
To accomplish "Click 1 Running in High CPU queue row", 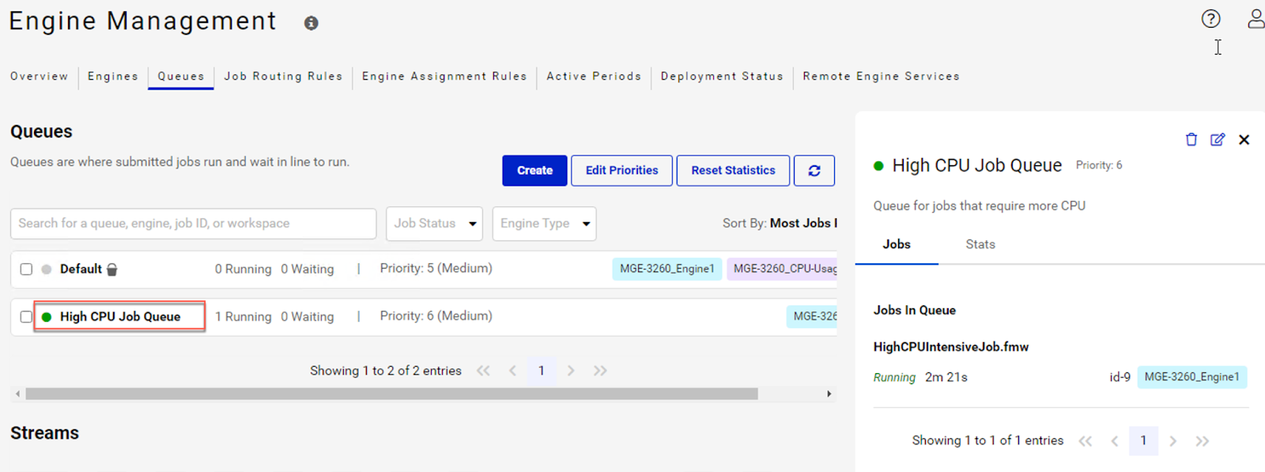I will click(243, 317).
